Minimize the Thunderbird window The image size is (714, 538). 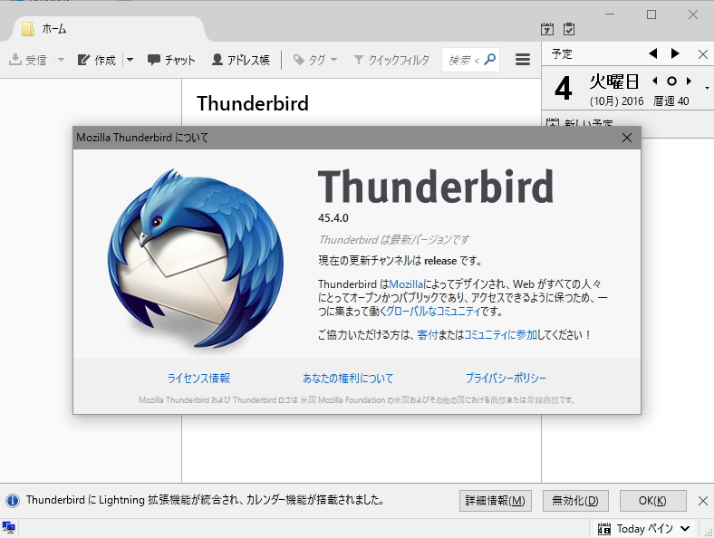point(610,14)
